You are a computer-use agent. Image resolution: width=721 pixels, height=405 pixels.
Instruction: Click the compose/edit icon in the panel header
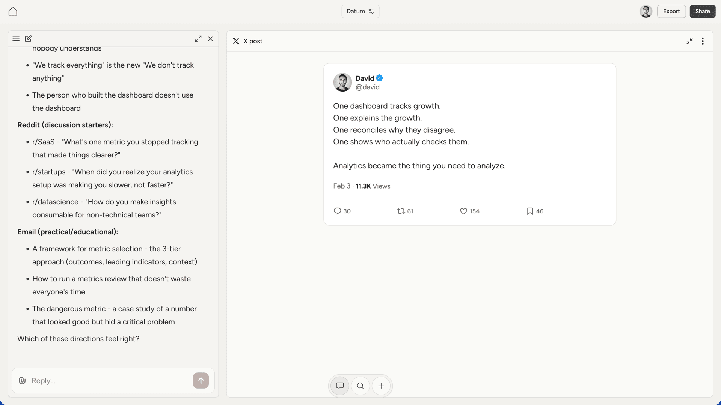pyautogui.click(x=28, y=39)
